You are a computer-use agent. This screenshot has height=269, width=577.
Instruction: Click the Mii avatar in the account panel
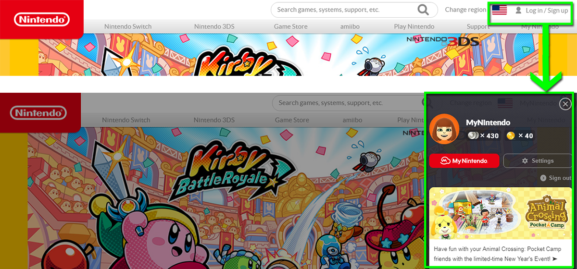[444, 129]
